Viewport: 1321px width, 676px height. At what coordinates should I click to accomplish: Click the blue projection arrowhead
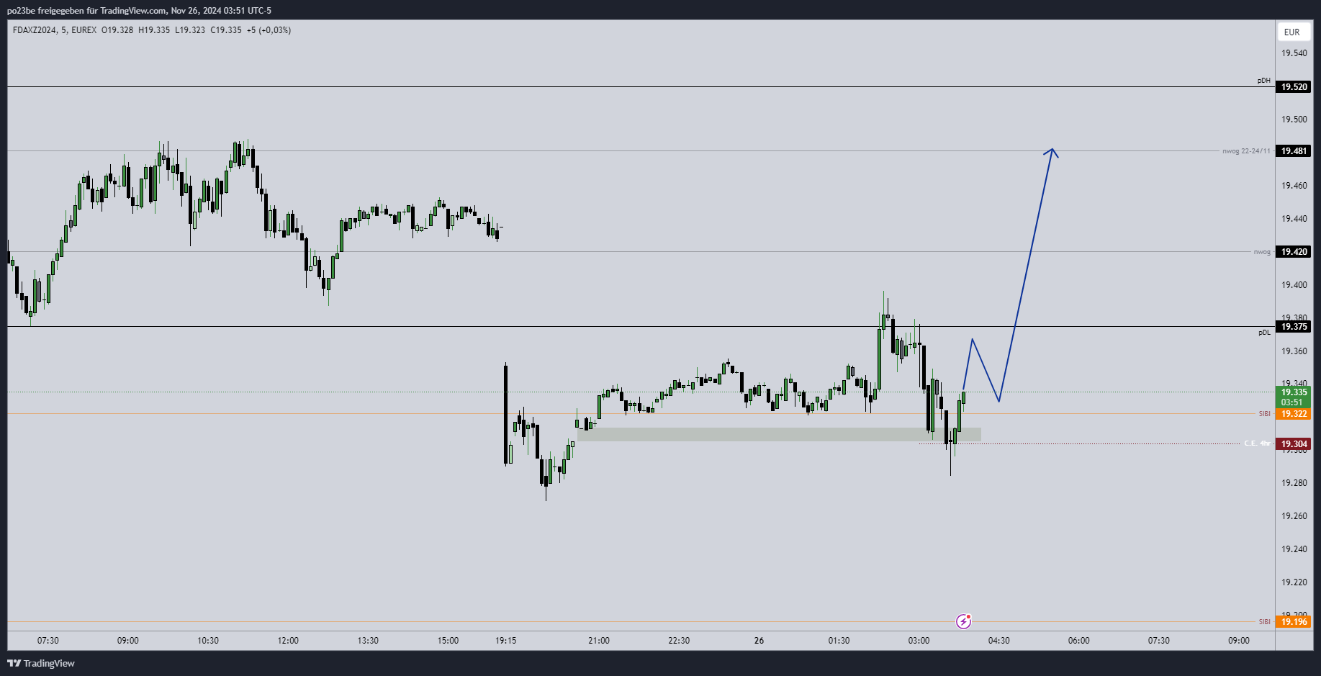pos(1052,150)
